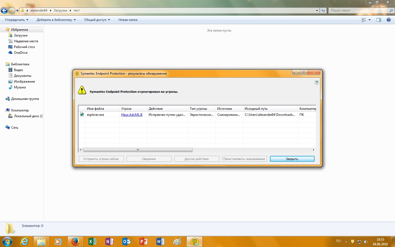This screenshot has width=395, height=247.
Task: Click тест in the address breadcrumb
Action: pos(77,10)
